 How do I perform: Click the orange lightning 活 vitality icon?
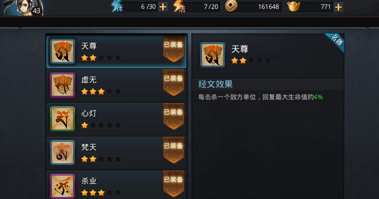179,6
